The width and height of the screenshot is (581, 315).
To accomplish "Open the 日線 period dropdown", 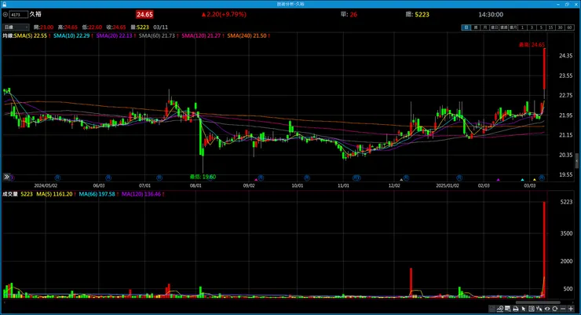I will tap(16, 27).
